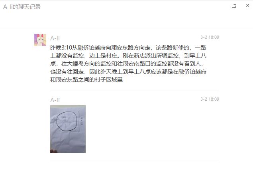The image size is (253, 171).
Task: Click the share/forward icon at top right
Action: pyautogui.click(x=234, y=6)
